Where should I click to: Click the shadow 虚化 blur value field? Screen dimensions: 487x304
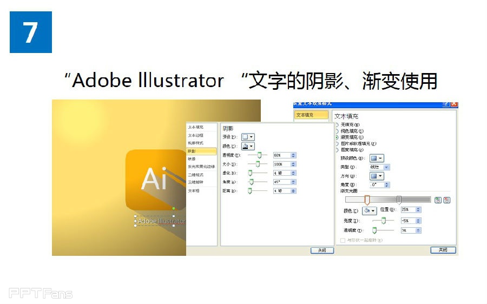(282, 173)
